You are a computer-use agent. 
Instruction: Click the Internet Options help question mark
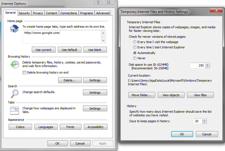98,2
